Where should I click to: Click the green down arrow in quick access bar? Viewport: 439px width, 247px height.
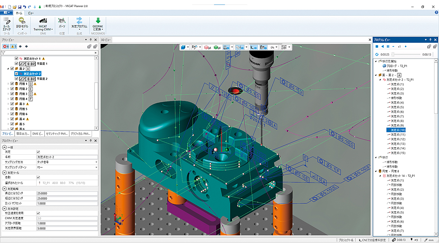(x=40, y=7)
